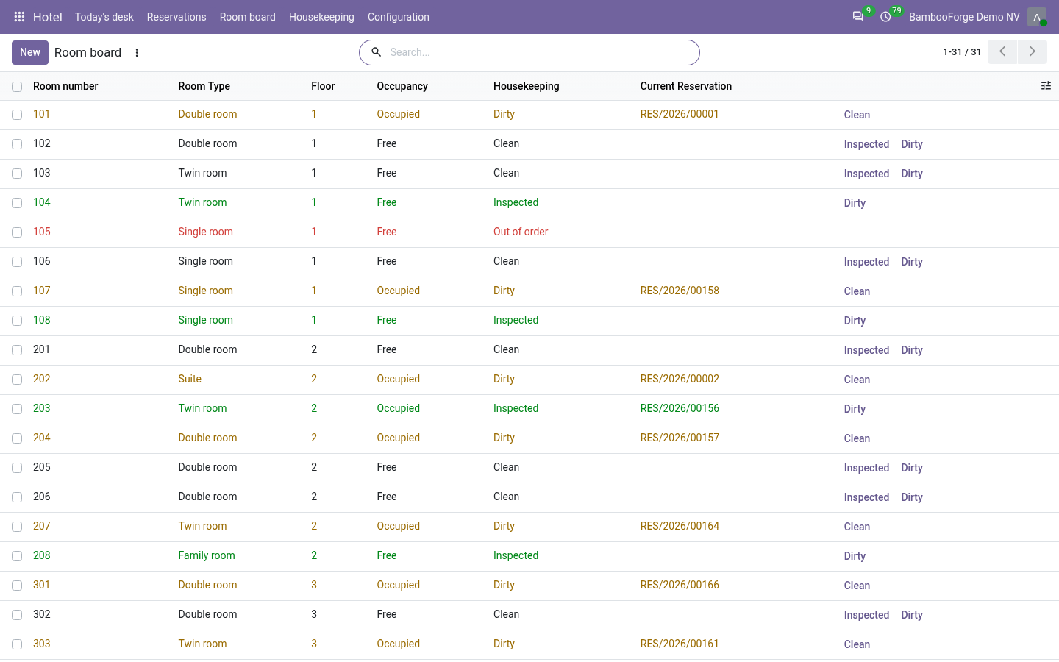Open the user avatar menu
The height and width of the screenshot is (662, 1059).
click(x=1037, y=17)
